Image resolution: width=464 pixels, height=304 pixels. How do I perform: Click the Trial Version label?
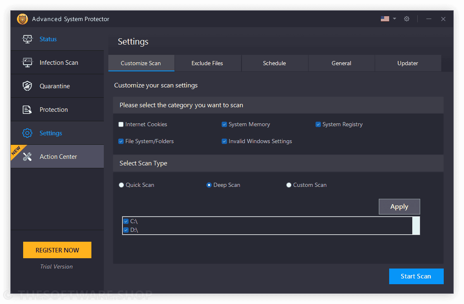coord(57,266)
